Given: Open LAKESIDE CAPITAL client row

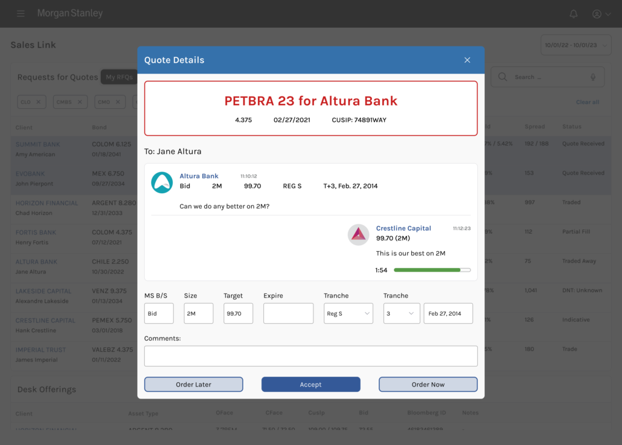Looking at the screenshot, I should click(x=43, y=291).
